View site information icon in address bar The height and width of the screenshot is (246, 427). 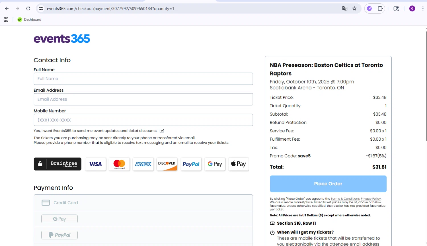click(x=41, y=9)
